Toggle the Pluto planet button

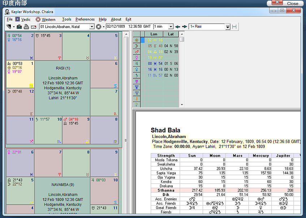137,93
